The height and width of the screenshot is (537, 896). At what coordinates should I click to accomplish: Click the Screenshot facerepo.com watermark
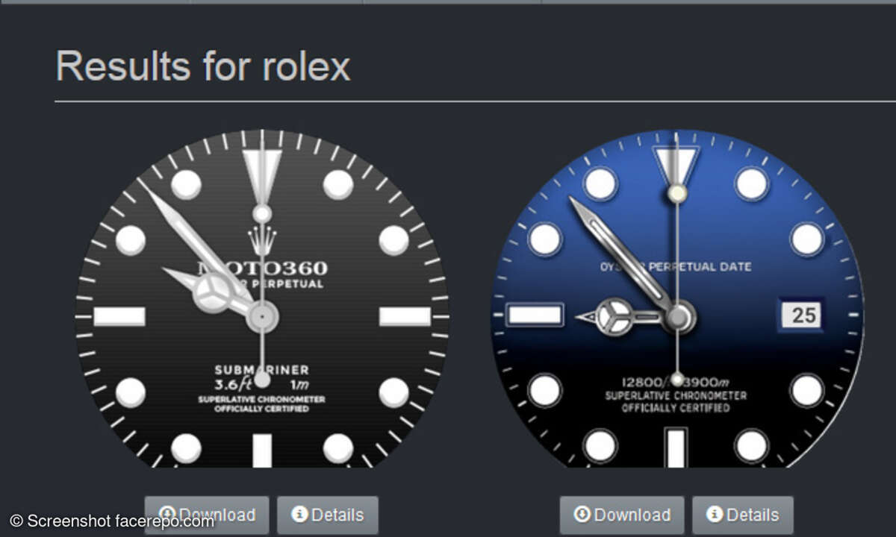pyautogui.click(x=112, y=521)
